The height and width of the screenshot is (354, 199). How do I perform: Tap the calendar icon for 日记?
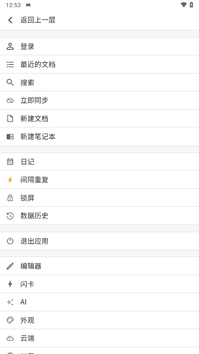(x=10, y=162)
